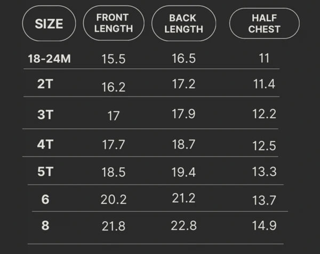Select back length value 22.8

point(183,225)
